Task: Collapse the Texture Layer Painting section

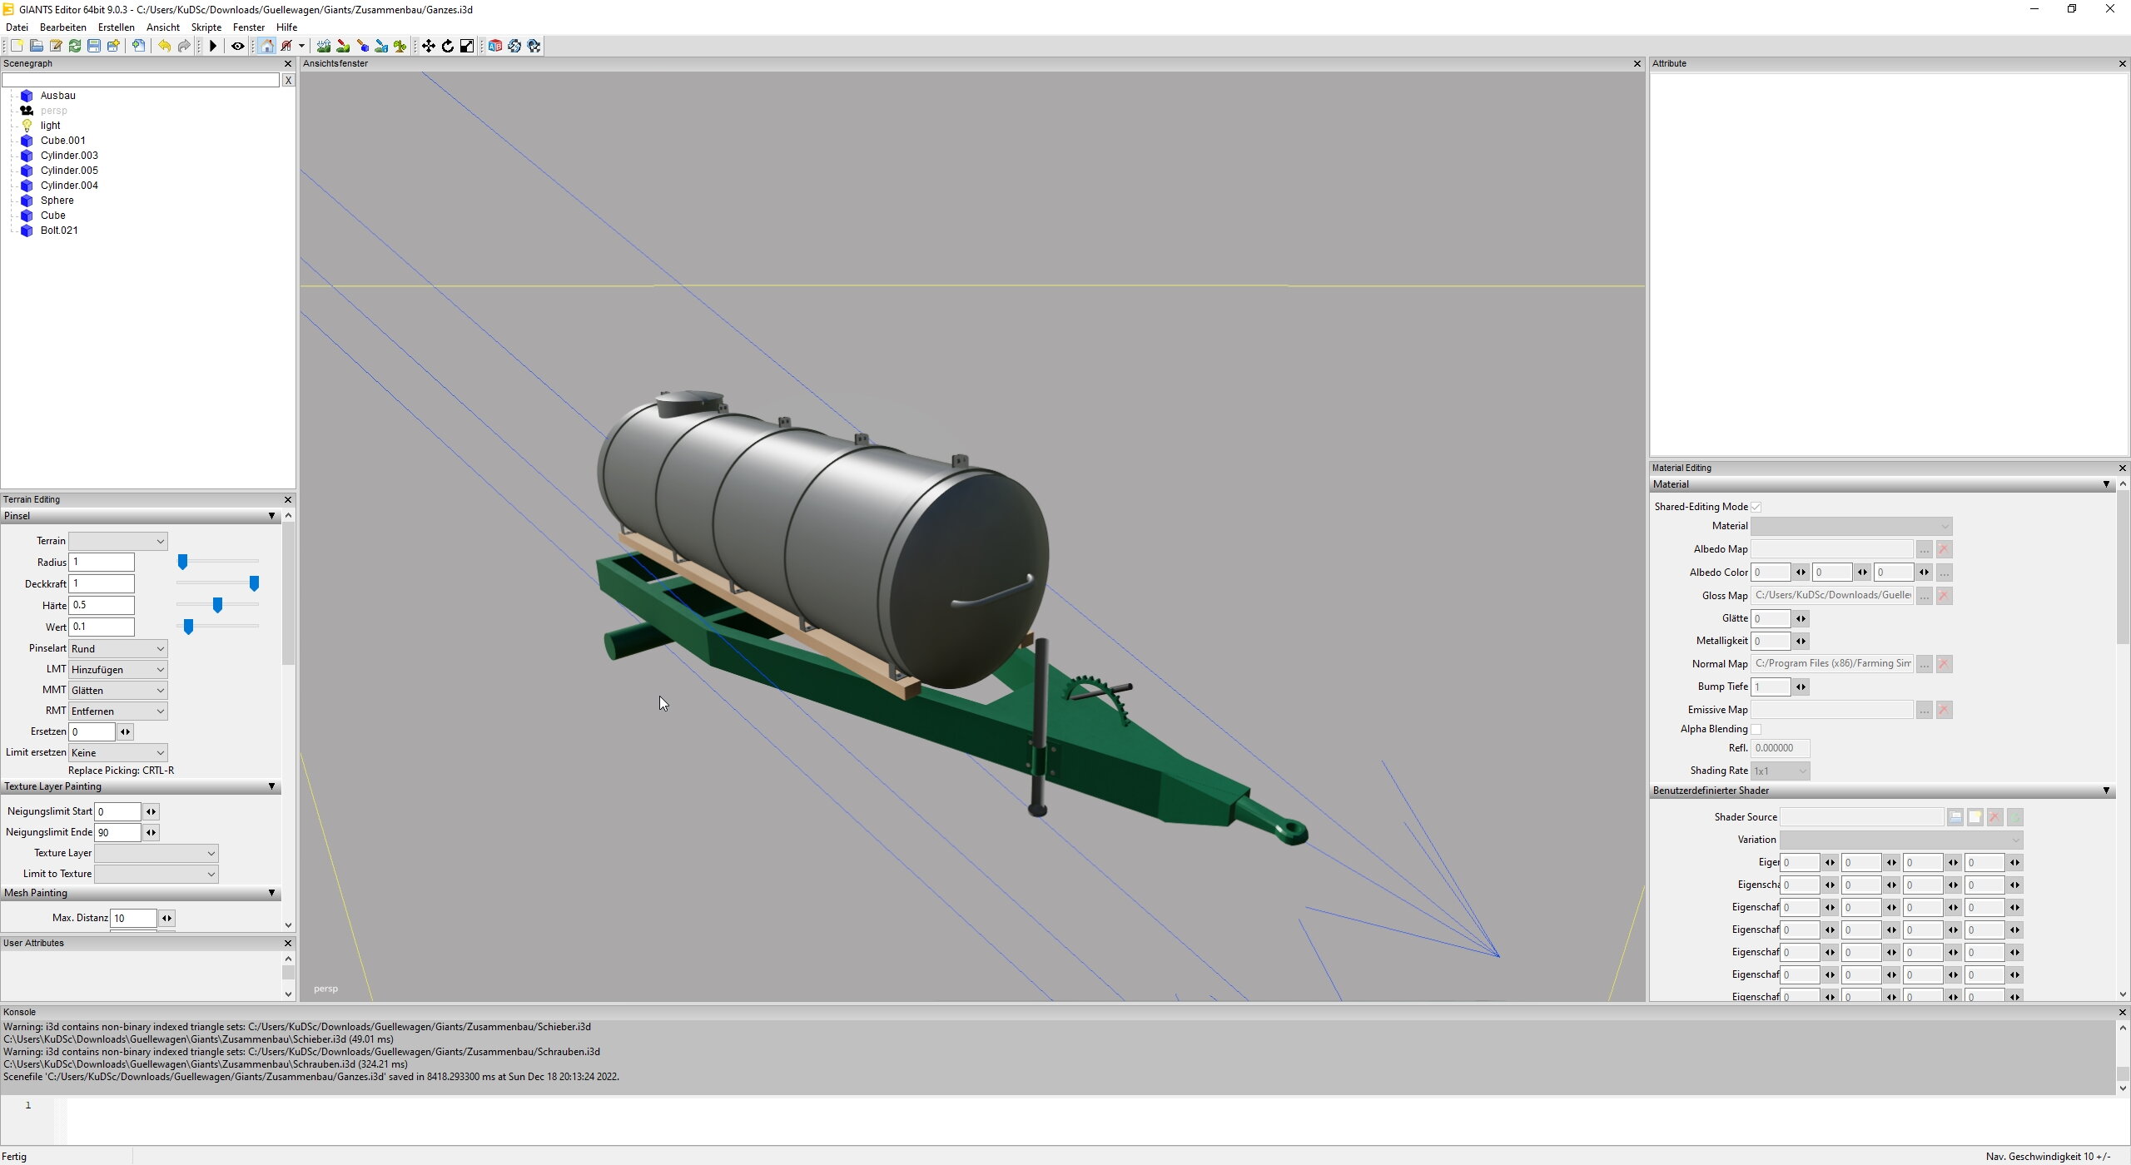Action: pyautogui.click(x=271, y=786)
